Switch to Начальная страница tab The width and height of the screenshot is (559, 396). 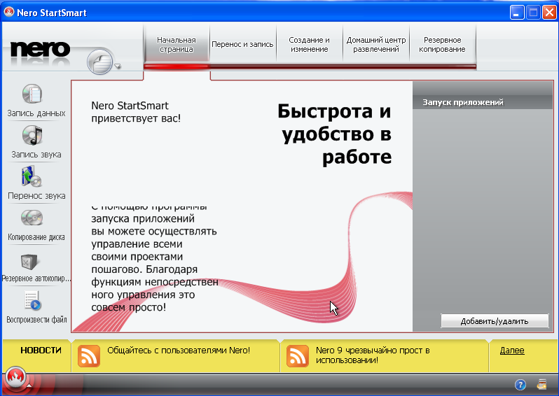point(177,45)
